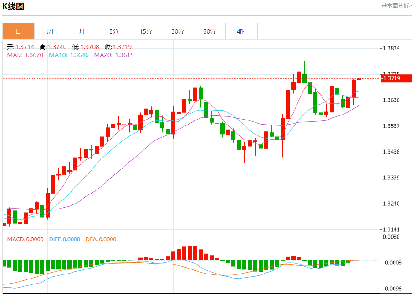The height and width of the screenshot is (294, 414).
Task: Open the 15分 interval tab
Action: [x=146, y=31]
